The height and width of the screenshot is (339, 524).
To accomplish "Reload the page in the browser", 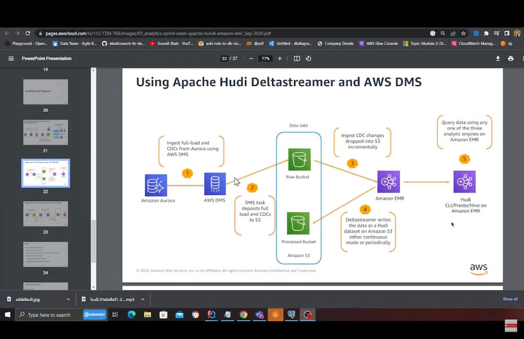I will pos(28,33).
